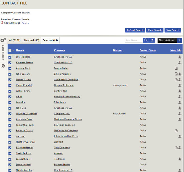Open person icon for John Doe row
Viewport: 184px width, 172px height.
[x=180, y=108]
